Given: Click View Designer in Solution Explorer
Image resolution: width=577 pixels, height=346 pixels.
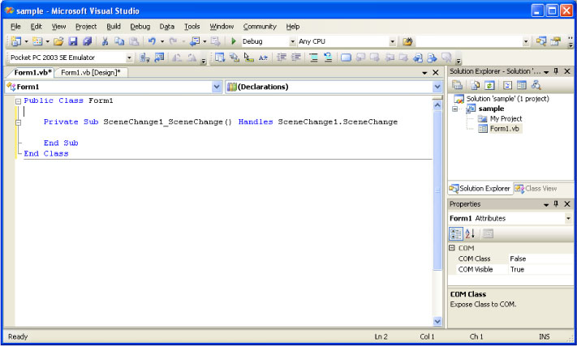Looking at the screenshot, I should coord(522,85).
